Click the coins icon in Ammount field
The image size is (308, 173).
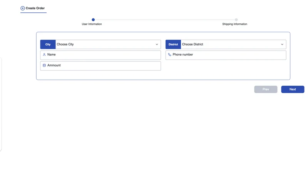pyautogui.click(x=44, y=65)
